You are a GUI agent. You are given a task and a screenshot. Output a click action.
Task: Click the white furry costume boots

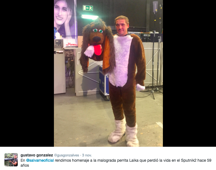(x=123, y=132)
